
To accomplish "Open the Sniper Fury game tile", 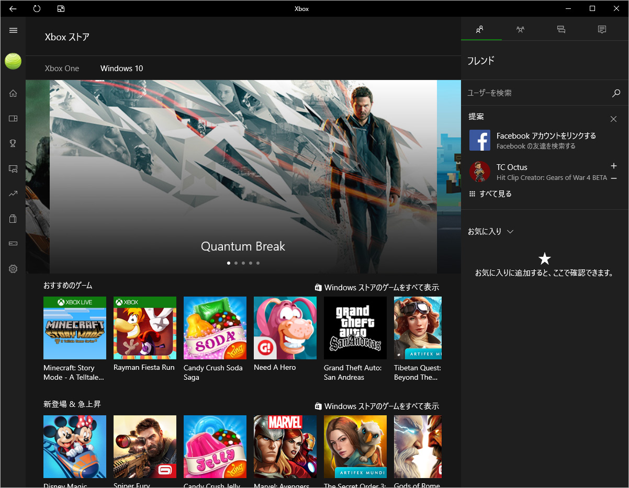I will (x=145, y=451).
